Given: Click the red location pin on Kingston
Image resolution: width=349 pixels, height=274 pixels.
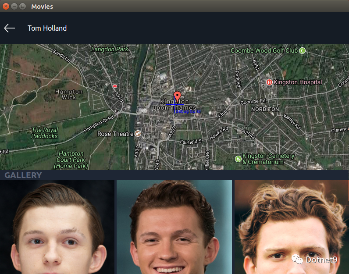Looking at the screenshot, I should tap(177, 96).
